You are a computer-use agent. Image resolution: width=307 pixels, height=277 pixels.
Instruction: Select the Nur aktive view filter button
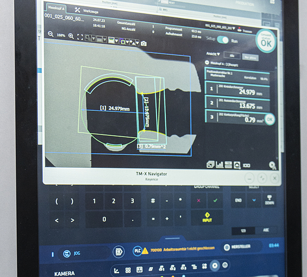[250, 58]
